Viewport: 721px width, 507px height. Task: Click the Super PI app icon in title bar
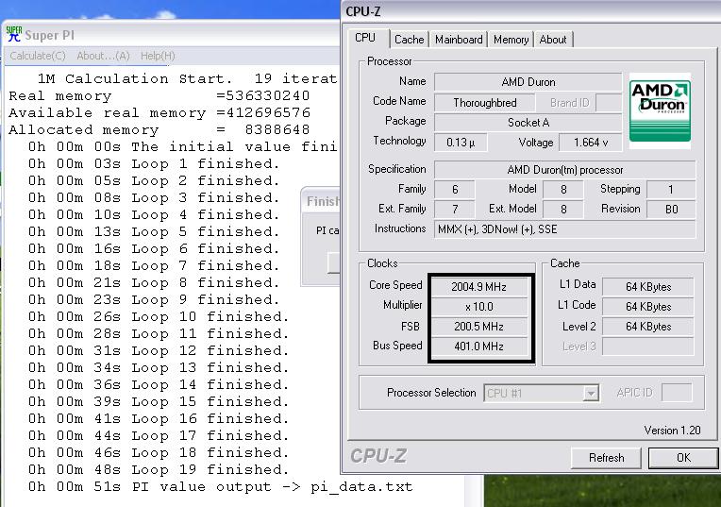pos(14,34)
